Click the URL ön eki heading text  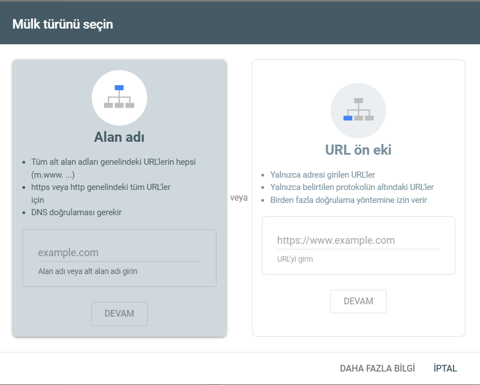click(358, 150)
